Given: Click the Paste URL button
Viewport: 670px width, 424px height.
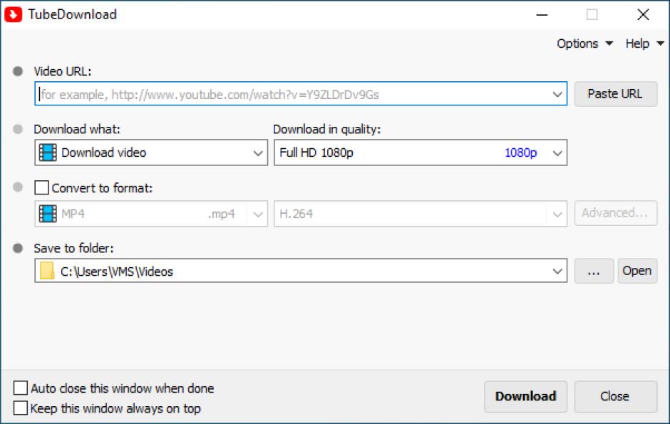Looking at the screenshot, I should [615, 94].
